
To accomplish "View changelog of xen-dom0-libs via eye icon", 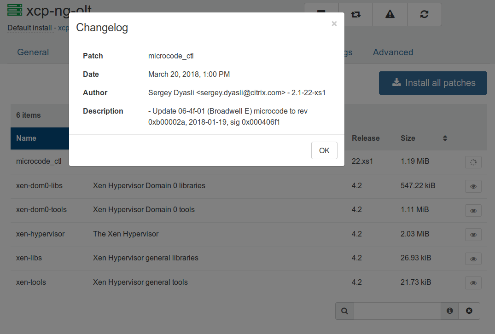I will [x=473, y=186].
